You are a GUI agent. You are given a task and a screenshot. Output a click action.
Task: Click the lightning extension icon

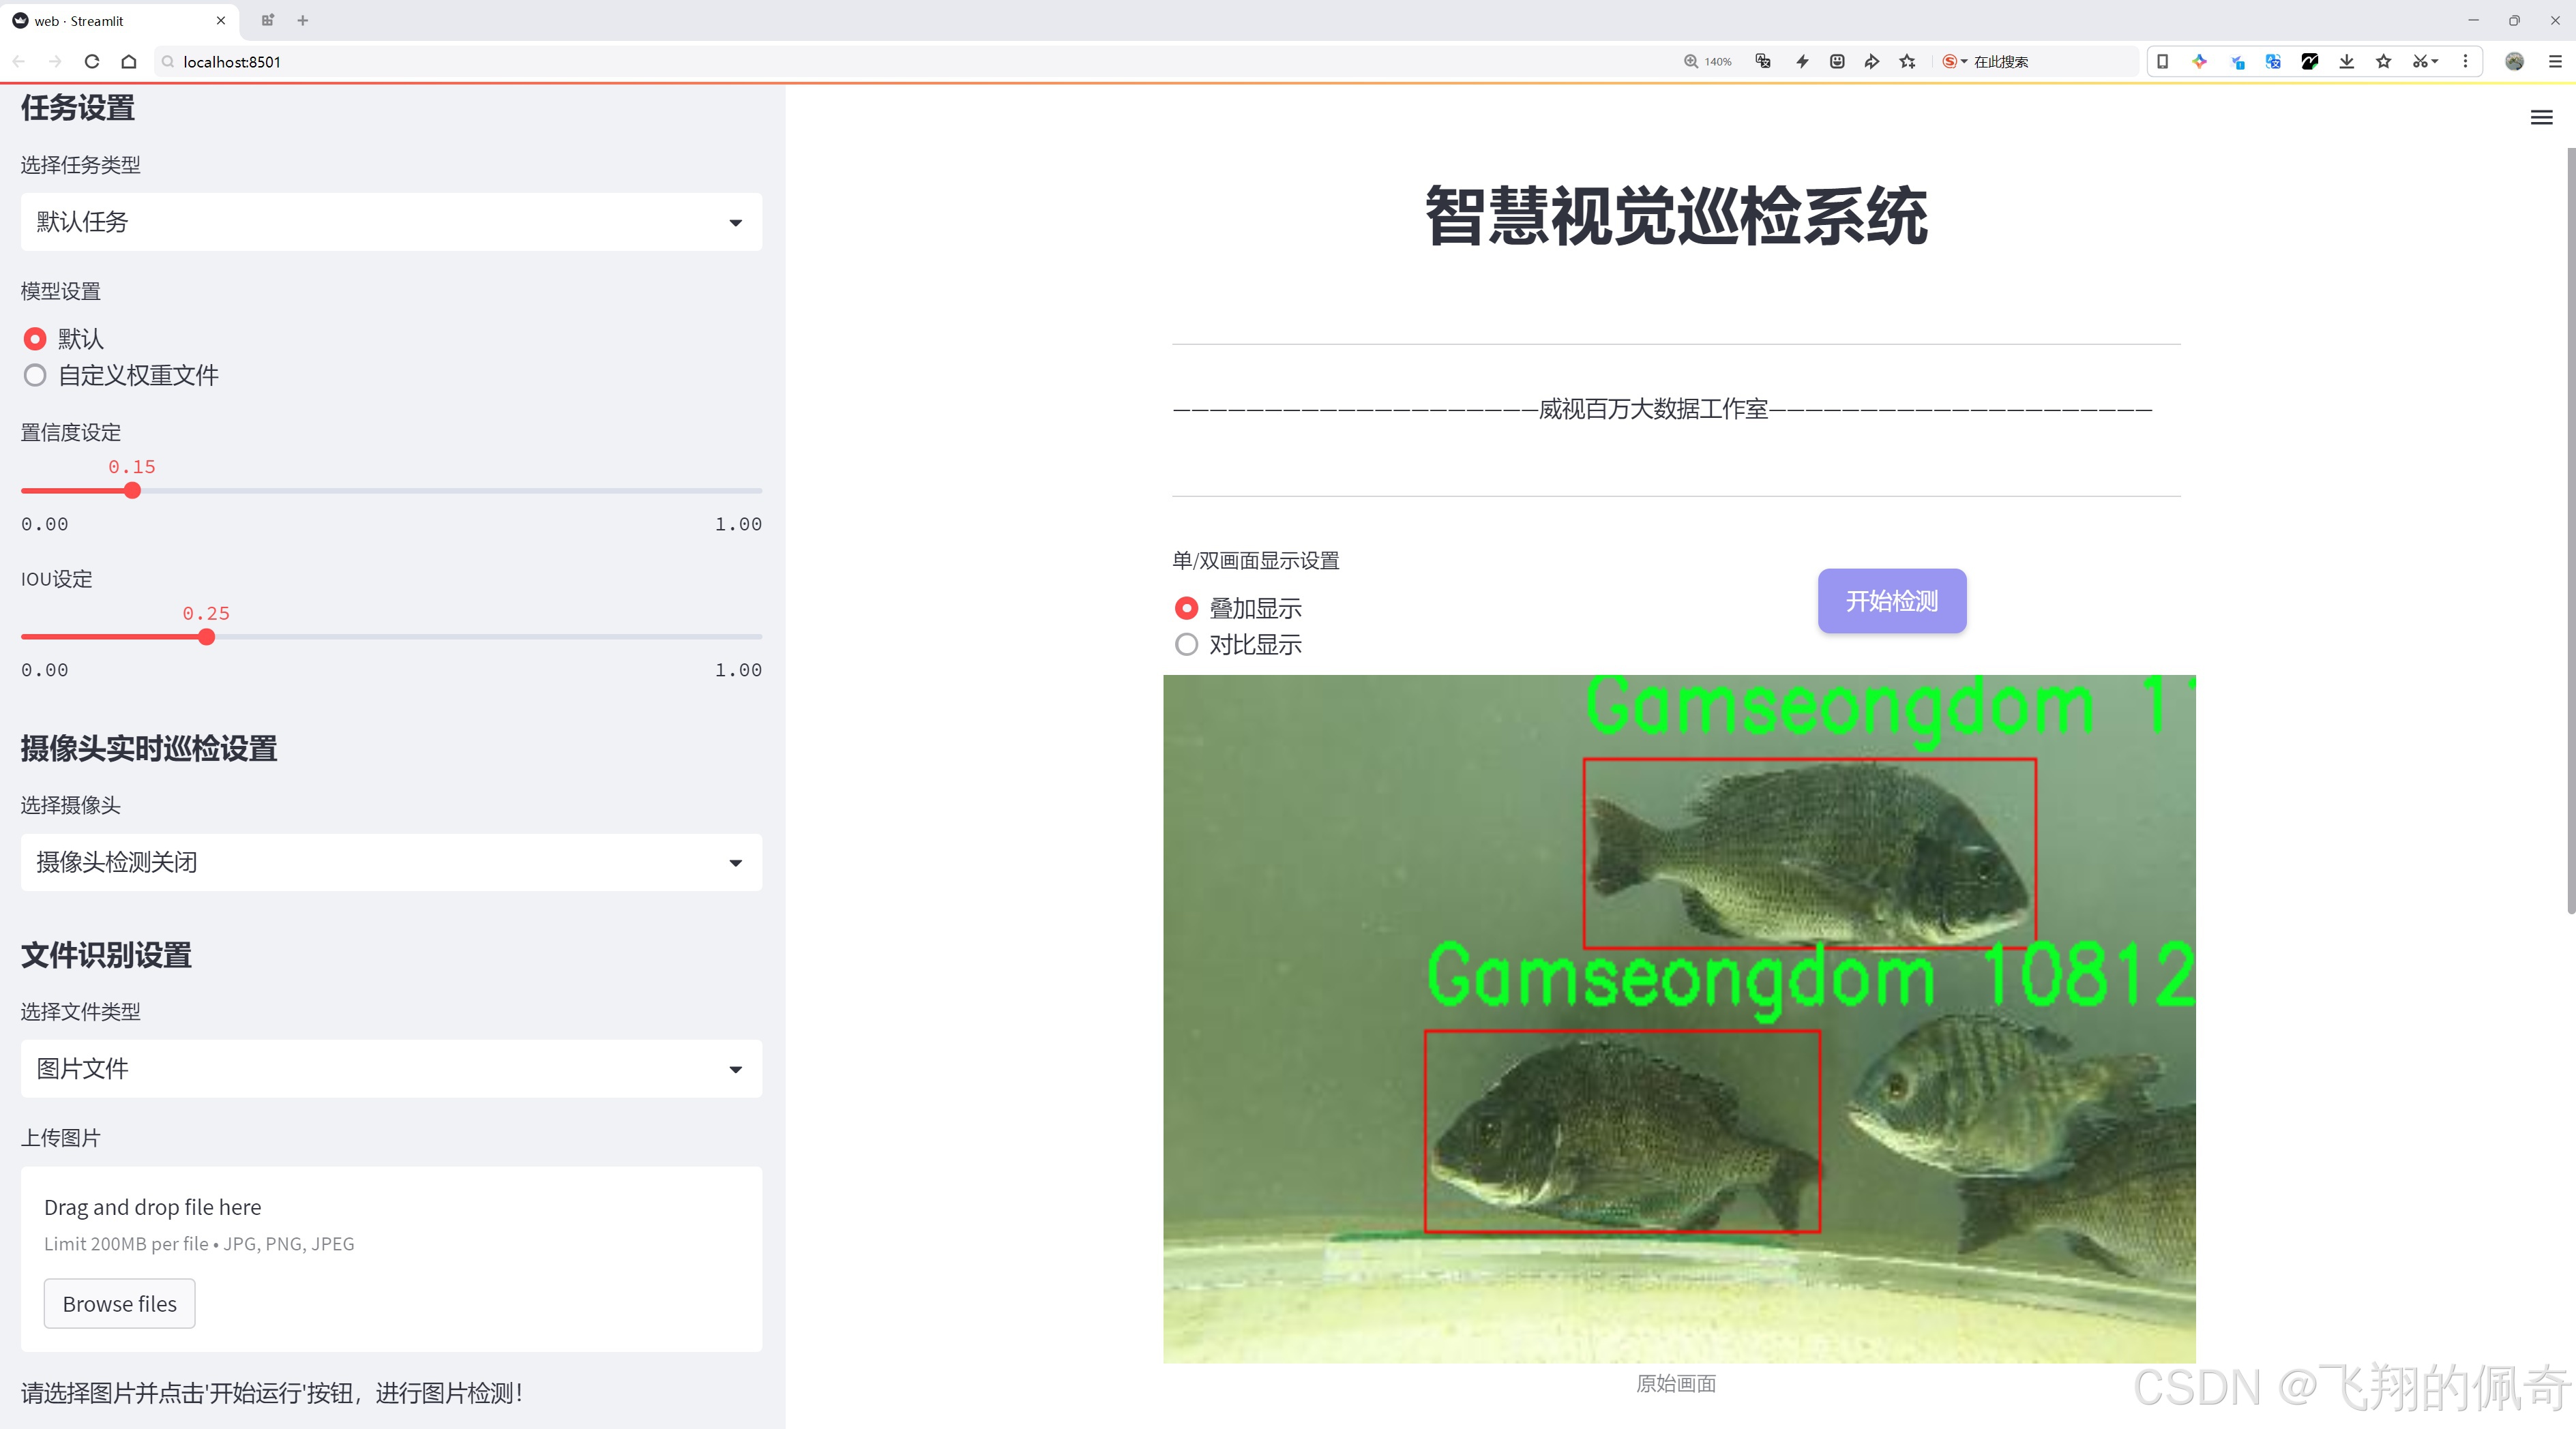pos(1801,61)
